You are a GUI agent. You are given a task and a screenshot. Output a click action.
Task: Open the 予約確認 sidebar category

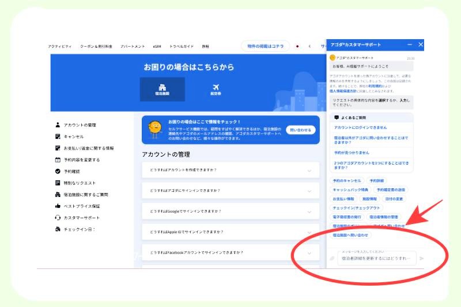(x=67, y=171)
